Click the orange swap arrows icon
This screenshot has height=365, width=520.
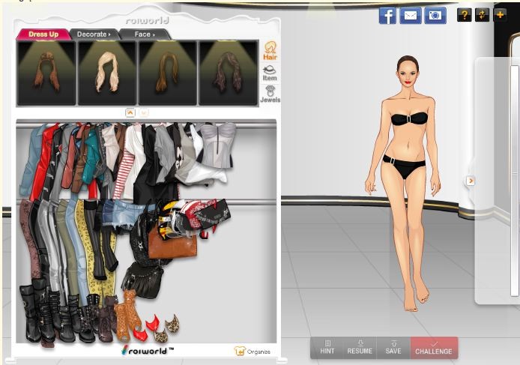(x=482, y=14)
